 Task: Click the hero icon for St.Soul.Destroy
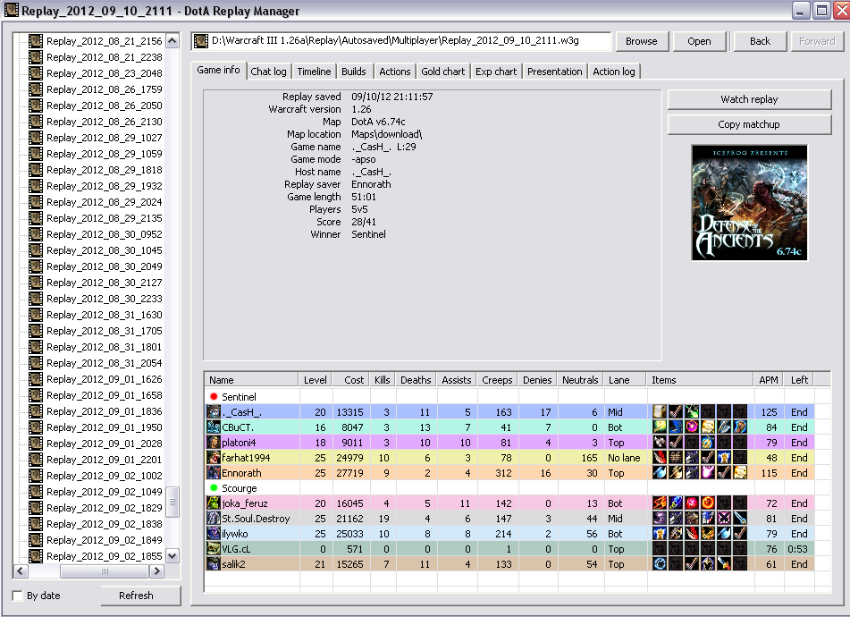214,519
